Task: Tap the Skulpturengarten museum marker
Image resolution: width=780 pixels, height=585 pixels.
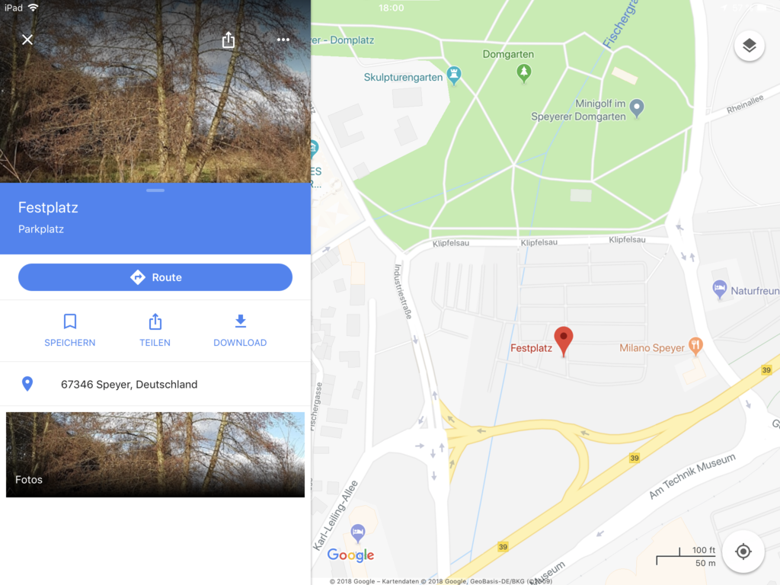Action: tap(454, 75)
